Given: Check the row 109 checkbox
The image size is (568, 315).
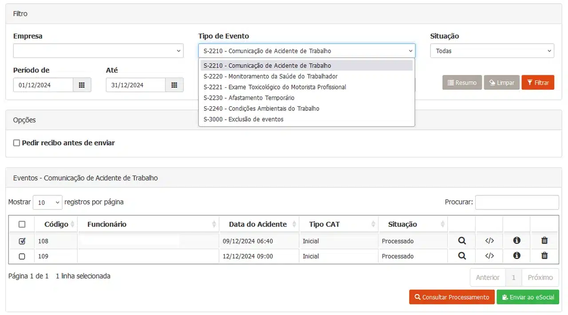Looking at the screenshot, I should point(22,257).
